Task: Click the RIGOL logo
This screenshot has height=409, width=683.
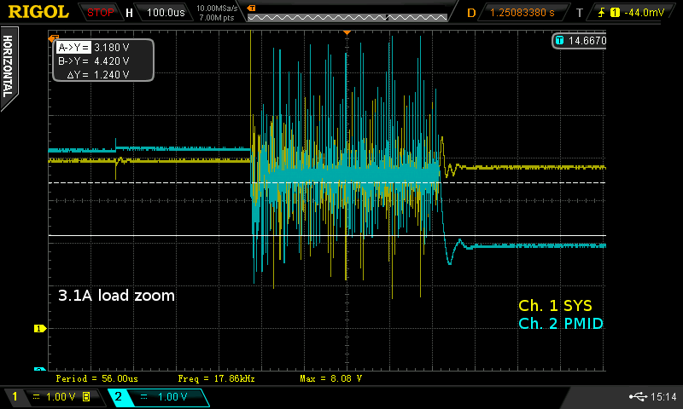Action: (x=38, y=12)
